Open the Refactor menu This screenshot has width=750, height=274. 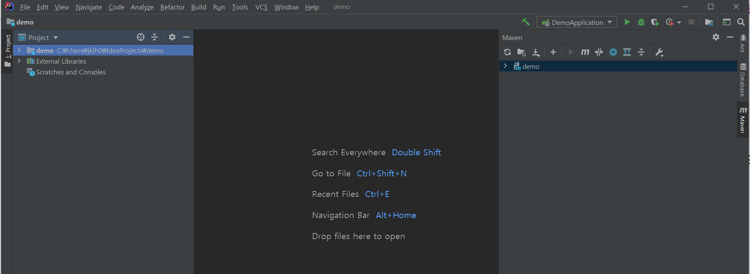tap(172, 7)
